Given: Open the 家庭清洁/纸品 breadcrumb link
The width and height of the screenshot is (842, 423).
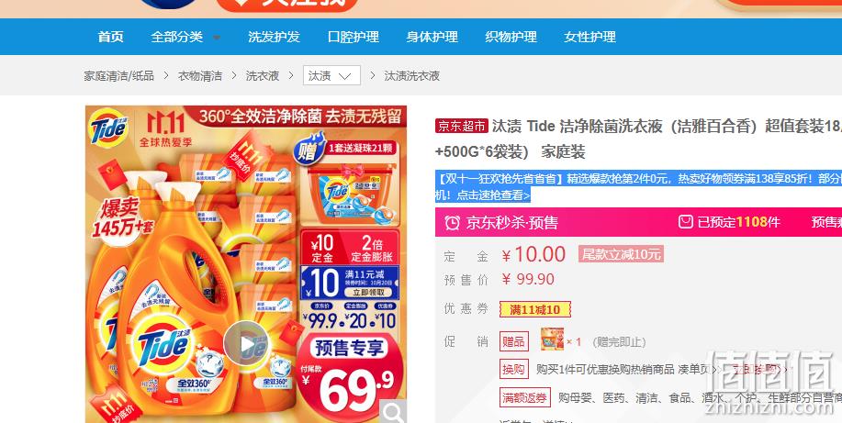Looking at the screenshot, I should tap(118, 76).
